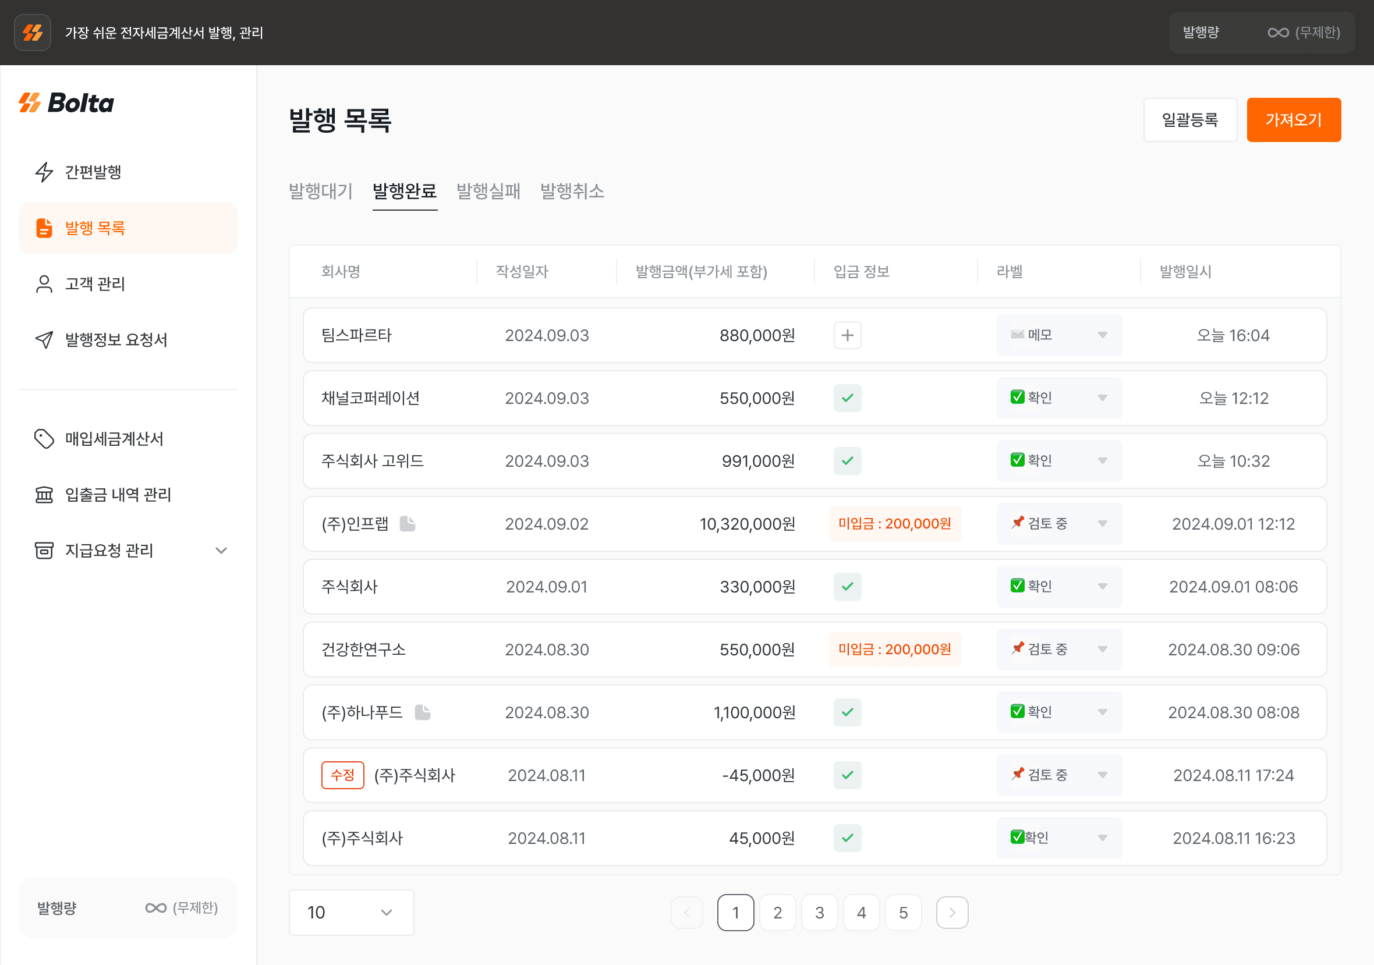The image size is (1374, 965).
Task: Go to page 2
Action: [777, 913]
